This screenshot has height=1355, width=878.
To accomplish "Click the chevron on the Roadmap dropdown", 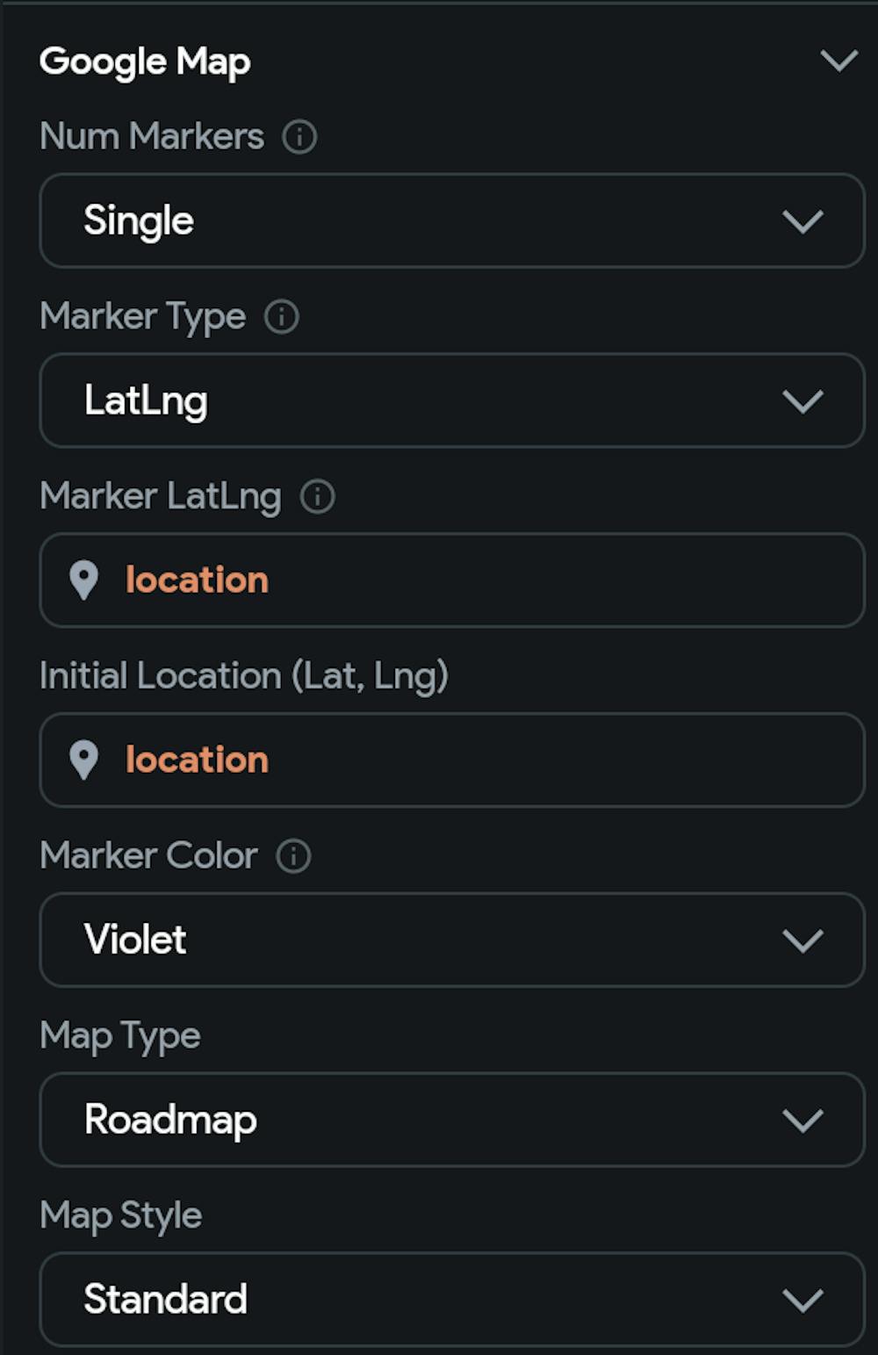I will point(801,1121).
